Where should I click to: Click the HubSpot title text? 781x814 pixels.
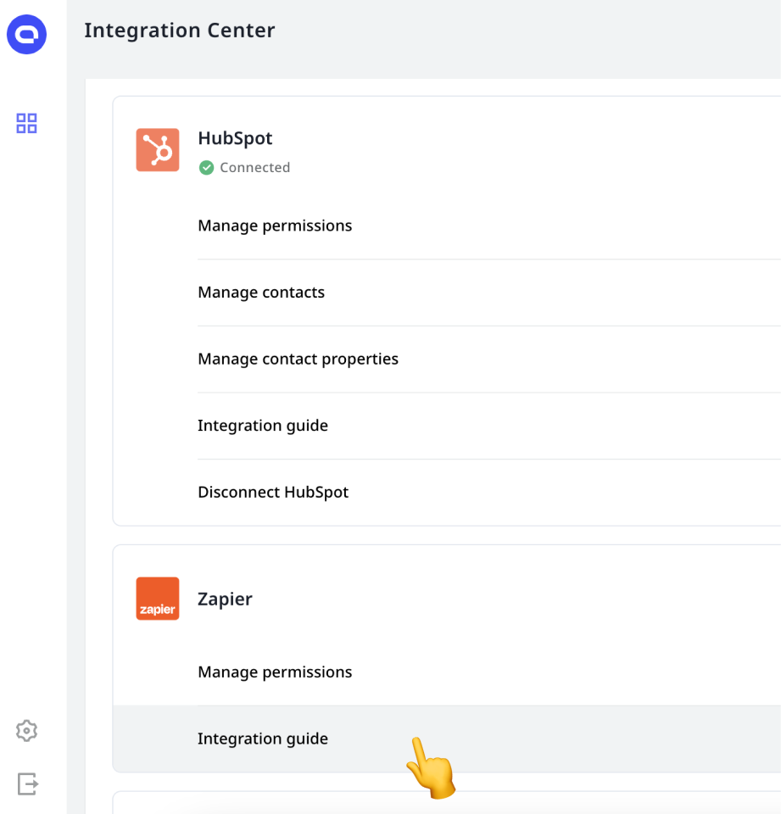coord(235,138)
